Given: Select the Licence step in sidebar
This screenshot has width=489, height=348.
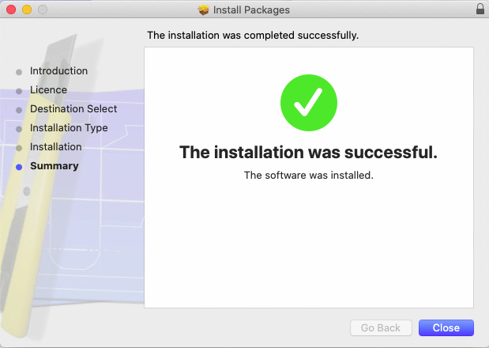Looking at the screenshot, I should 48,90.
